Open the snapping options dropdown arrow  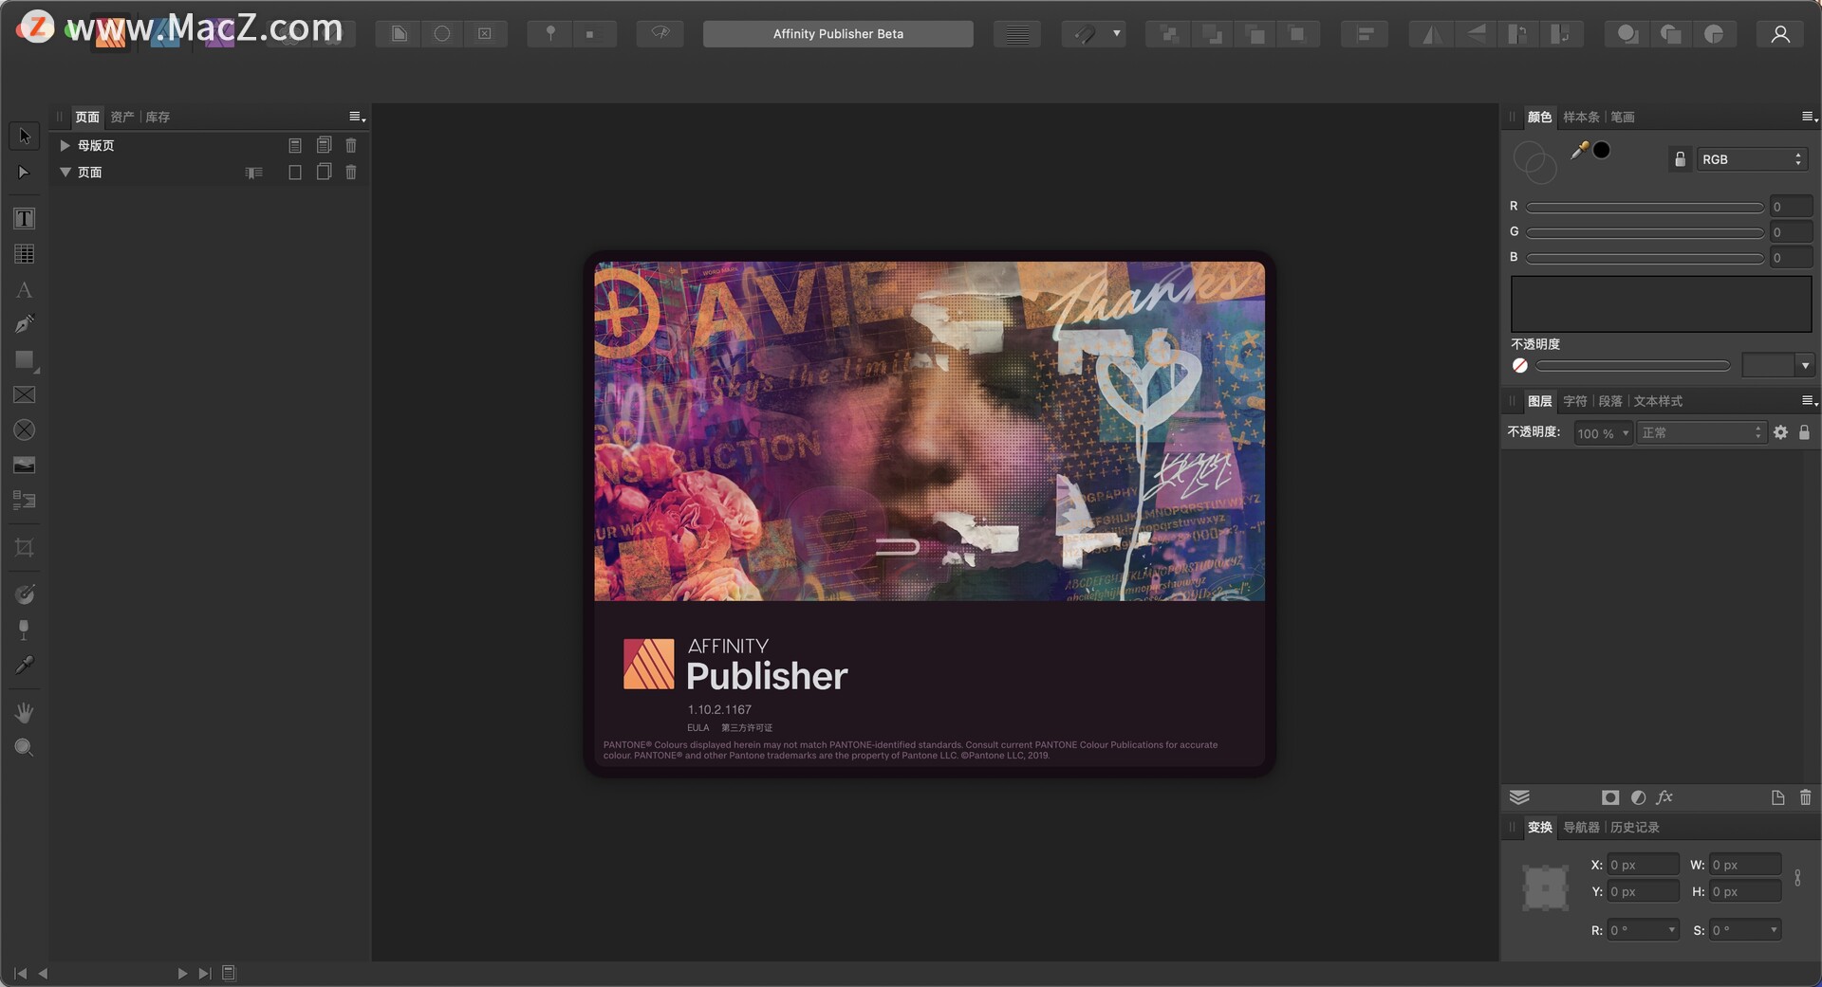[1116, 34]
